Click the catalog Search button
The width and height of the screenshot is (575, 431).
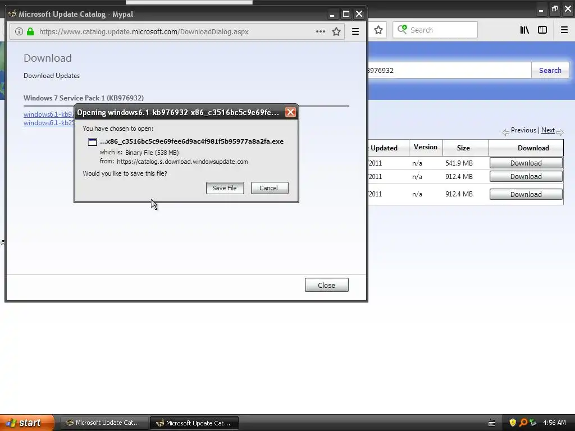coord(550,70)
